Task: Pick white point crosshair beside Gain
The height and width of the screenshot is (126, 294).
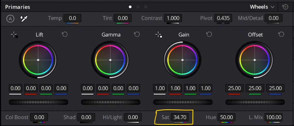Action: tap(159, 35)
